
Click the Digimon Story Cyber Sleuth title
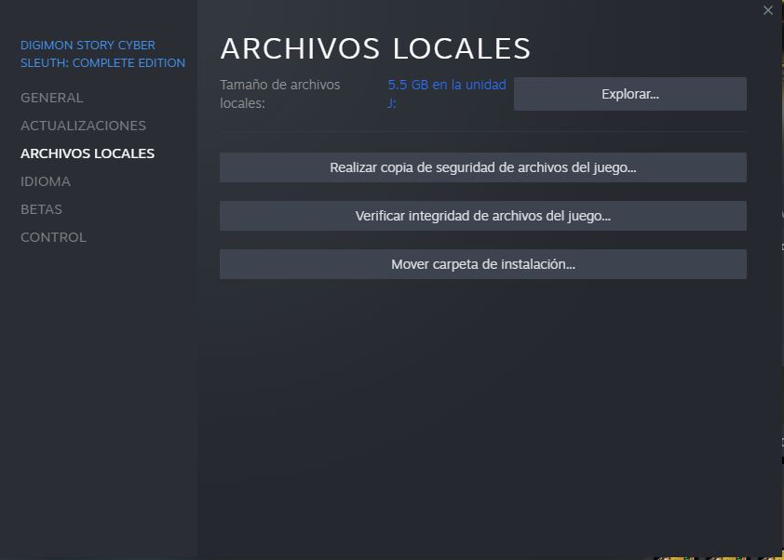pos(102,54)
